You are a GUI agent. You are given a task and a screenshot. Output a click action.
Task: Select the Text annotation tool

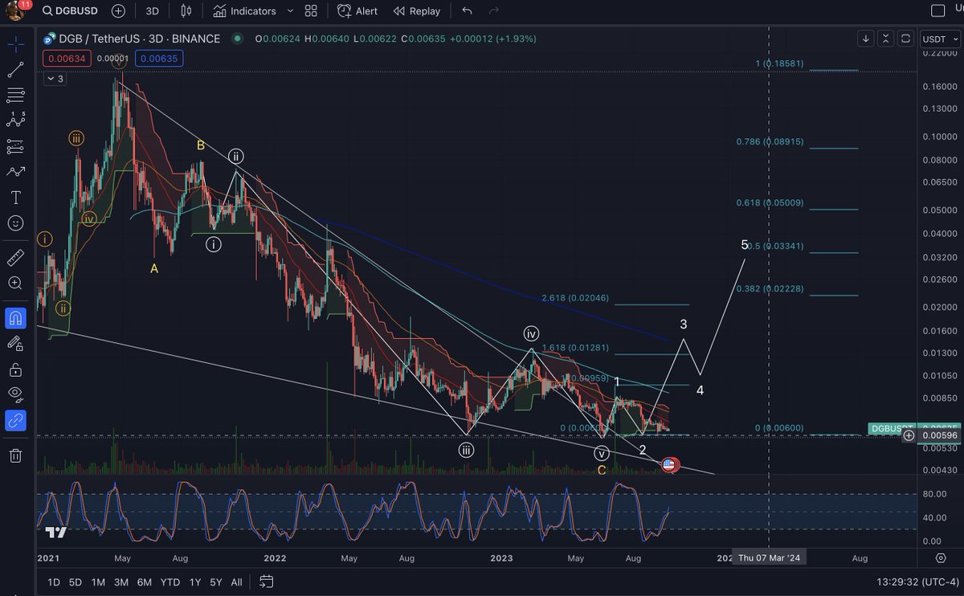(x=15, y=198)
